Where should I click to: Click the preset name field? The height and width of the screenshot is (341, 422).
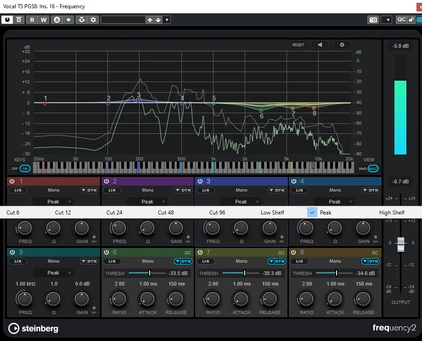click(123, 20)
